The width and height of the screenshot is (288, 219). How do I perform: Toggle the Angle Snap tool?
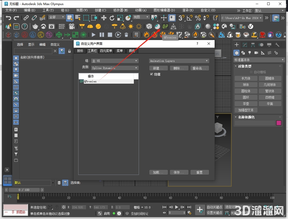pyautogui.click(x=190, y=18)
